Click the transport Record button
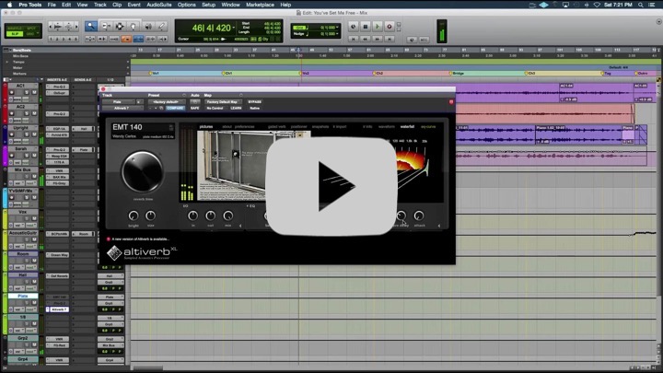Screen dimensions: 663x373 pos(390,27)
